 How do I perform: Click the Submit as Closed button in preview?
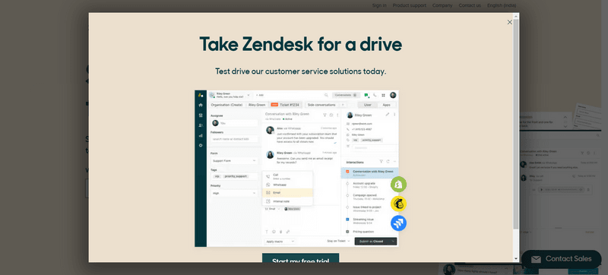tap(375, 242)
